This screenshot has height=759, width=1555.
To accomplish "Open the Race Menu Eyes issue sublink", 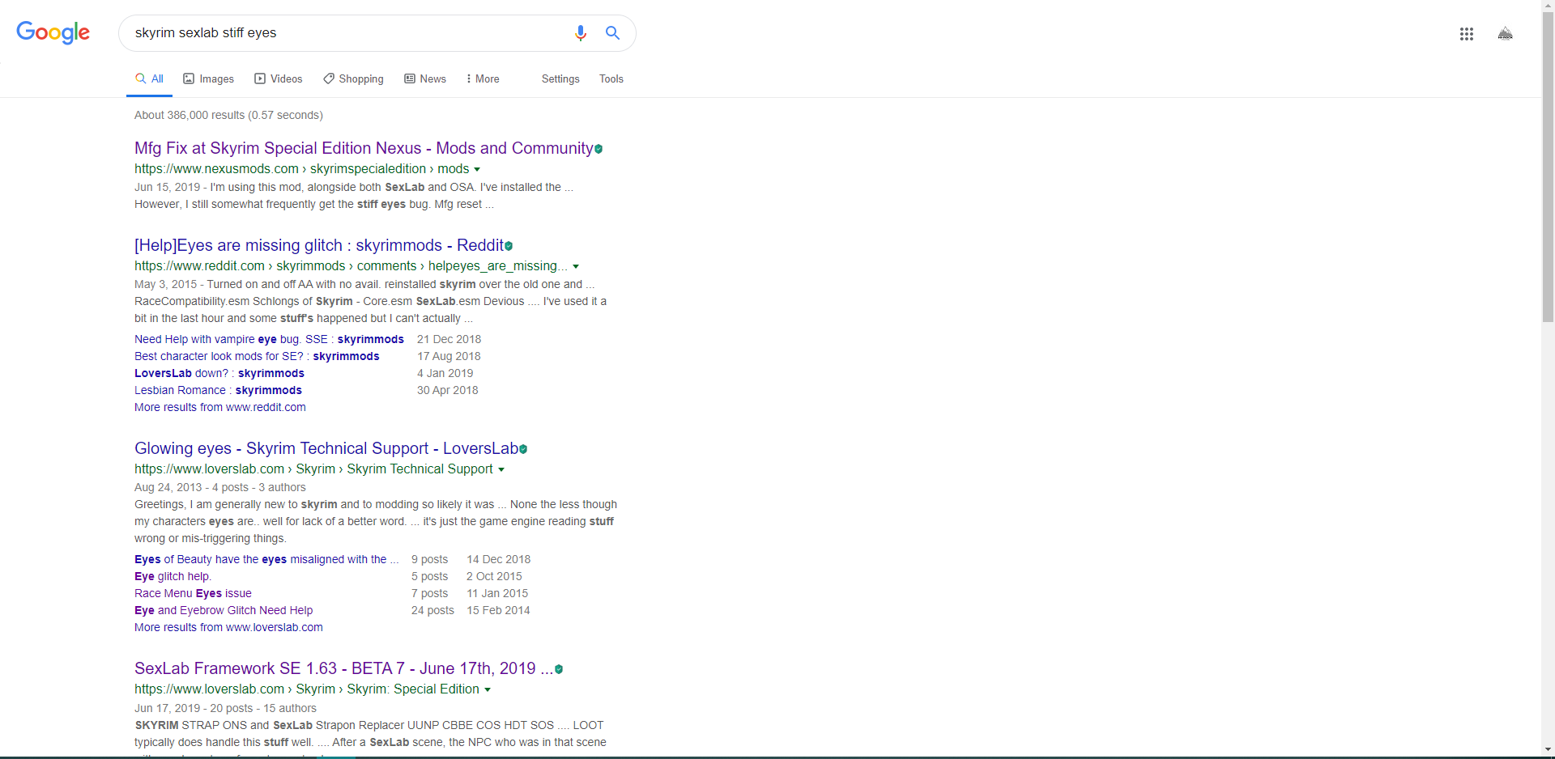I will tap(193, 593).
